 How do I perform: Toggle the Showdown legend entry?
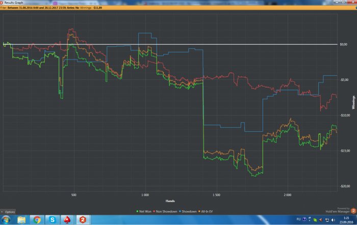coord(188,211)
